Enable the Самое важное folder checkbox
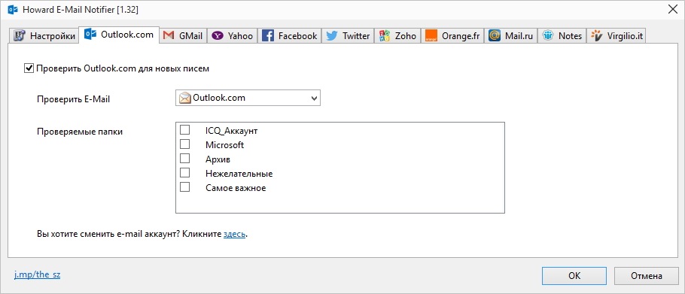 (x=184, y=187)
